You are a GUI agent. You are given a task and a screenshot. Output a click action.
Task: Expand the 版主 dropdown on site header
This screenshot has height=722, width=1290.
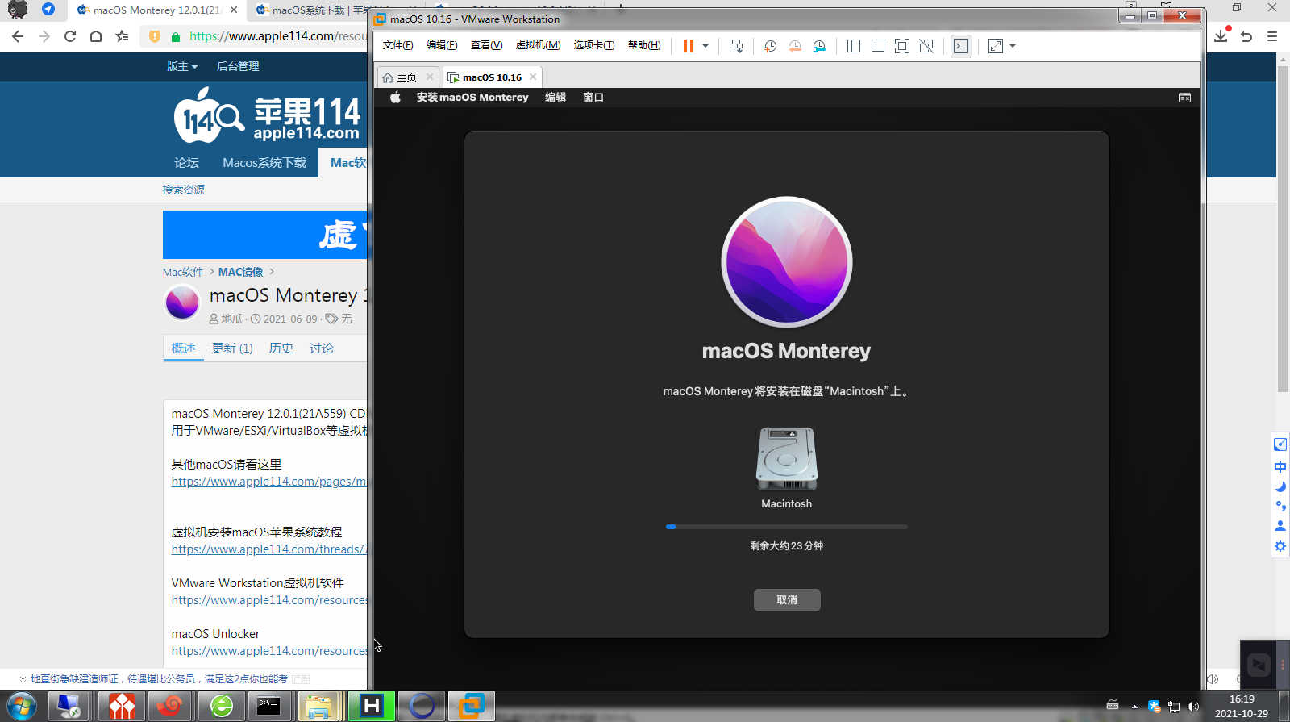182,66
